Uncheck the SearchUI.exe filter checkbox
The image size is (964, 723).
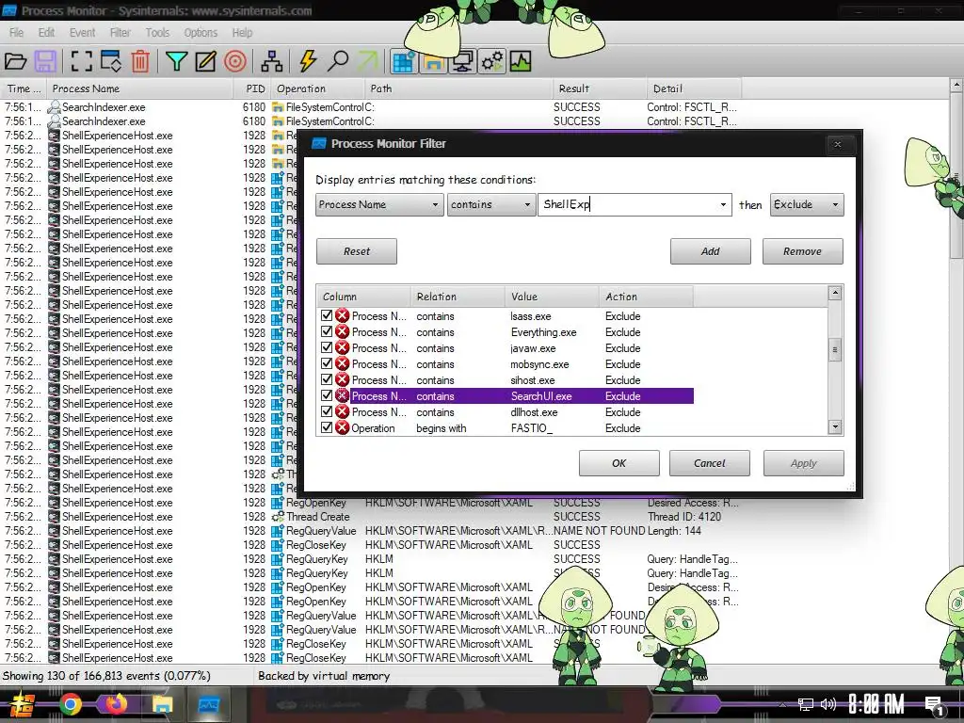(327, 395)
